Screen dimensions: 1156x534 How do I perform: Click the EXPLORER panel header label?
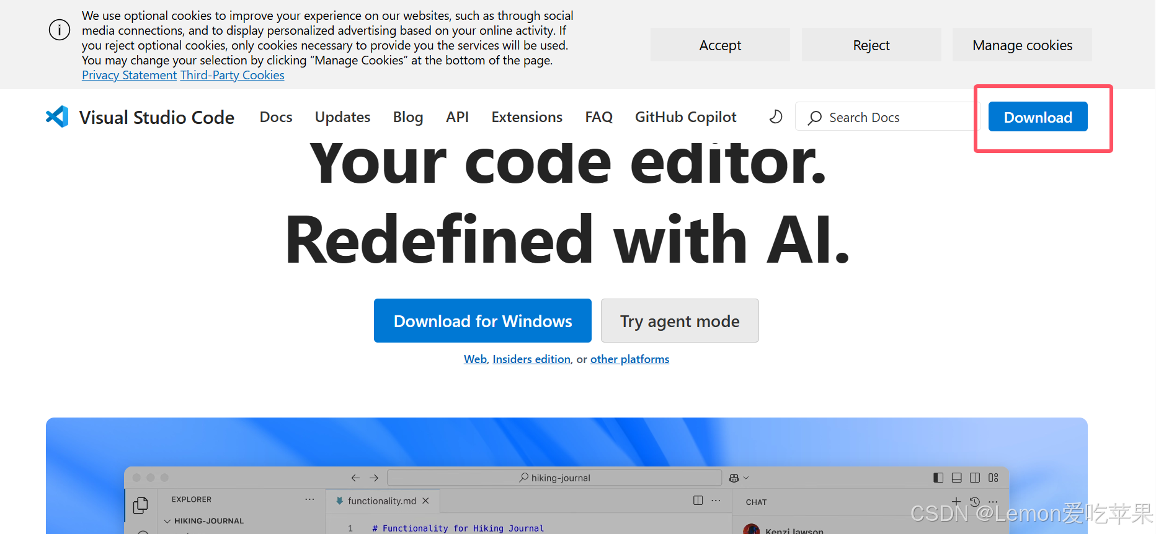pos(192,499)
